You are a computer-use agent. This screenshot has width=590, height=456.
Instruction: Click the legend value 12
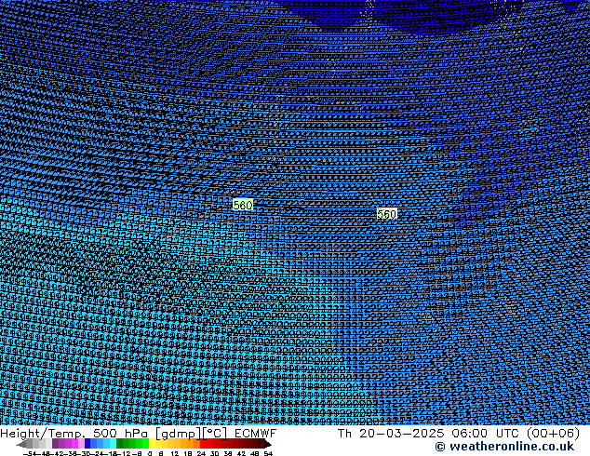pyautogui.click(x=175, y=454)
